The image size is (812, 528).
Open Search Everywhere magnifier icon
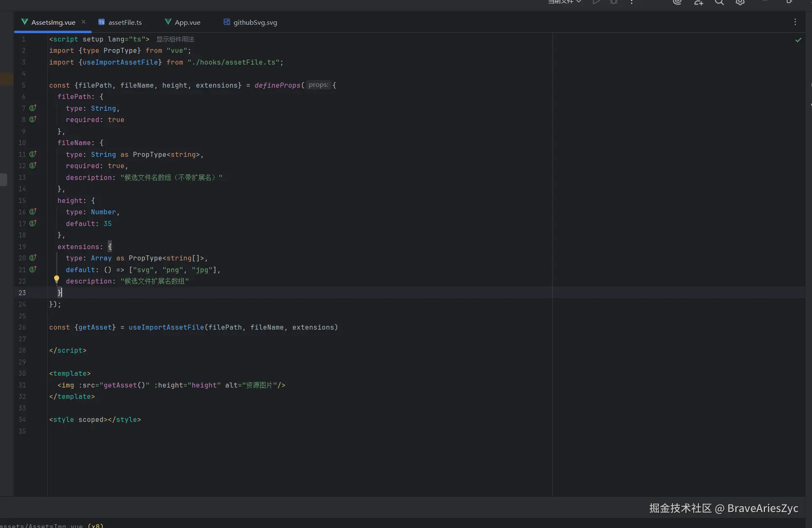pyautogui.click(x=719, y=2)
